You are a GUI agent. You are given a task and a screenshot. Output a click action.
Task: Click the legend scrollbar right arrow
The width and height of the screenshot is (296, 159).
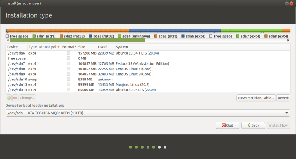tap(288, 40)
